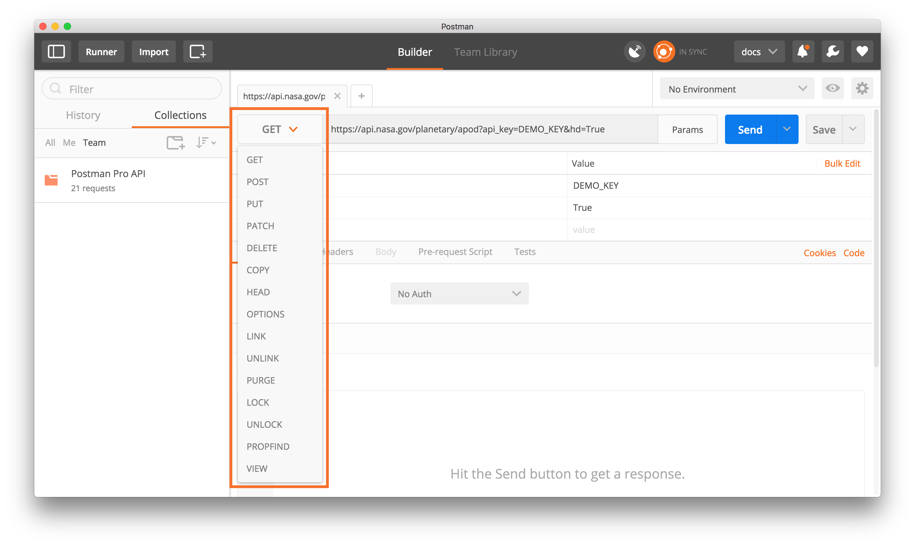Click the blue Send button

[750, 130]
